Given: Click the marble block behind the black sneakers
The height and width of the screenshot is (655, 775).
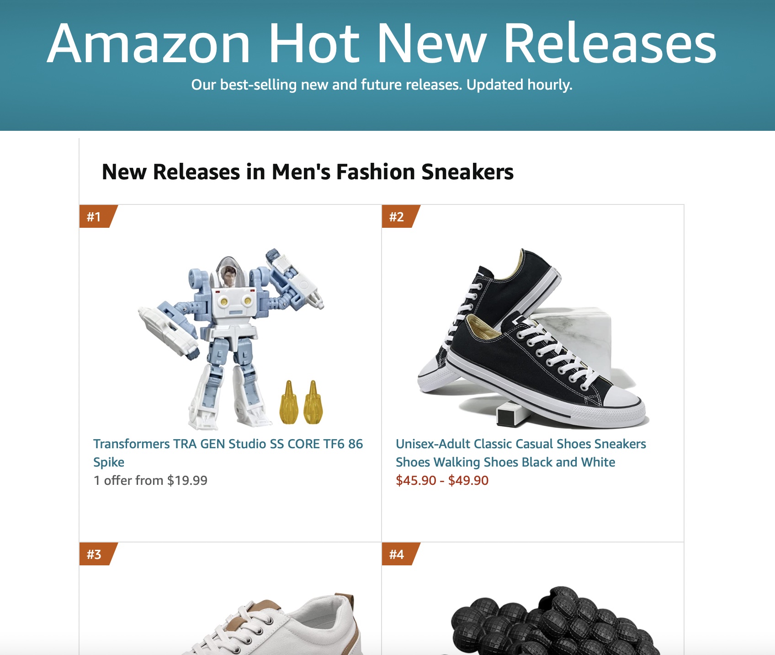Looking at the screenshot, I should [580, 334].
